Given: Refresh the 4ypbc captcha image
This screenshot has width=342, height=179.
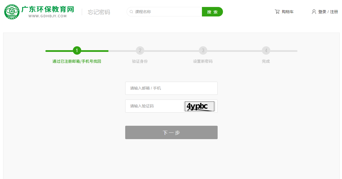Looking at the screenshot, I should (x=199, y=106).
